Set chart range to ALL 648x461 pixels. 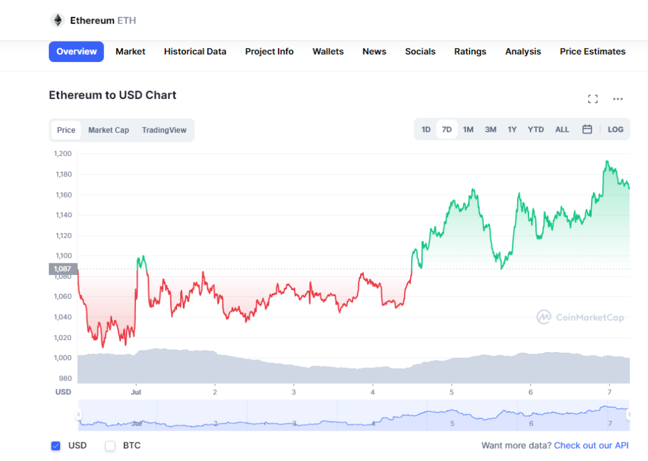562,129
